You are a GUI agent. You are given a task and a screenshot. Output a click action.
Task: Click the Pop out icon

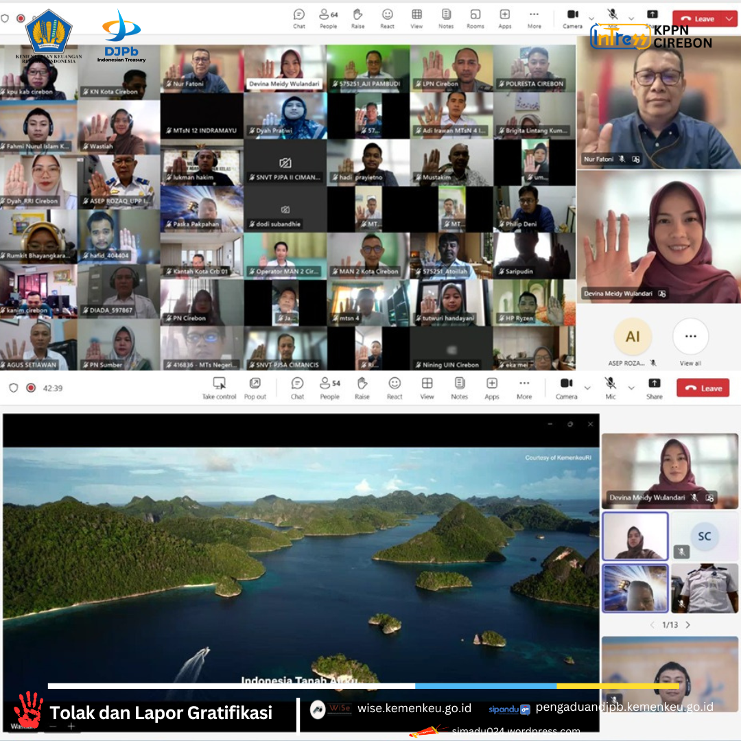coord(255,387)
